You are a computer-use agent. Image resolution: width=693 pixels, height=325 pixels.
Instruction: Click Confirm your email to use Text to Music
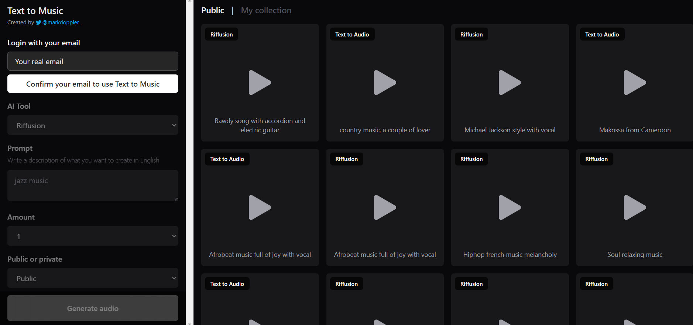tap(93, 84)
